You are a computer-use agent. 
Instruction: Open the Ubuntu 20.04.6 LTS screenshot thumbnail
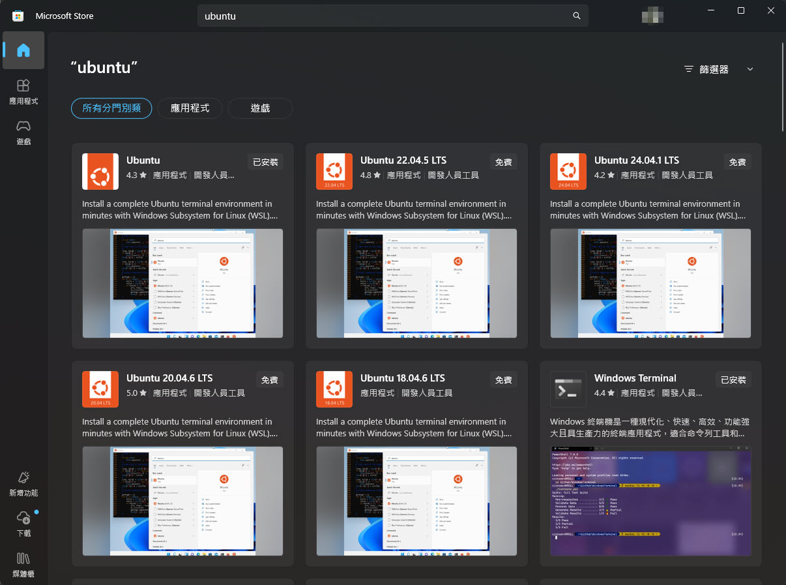click(182, 501)
